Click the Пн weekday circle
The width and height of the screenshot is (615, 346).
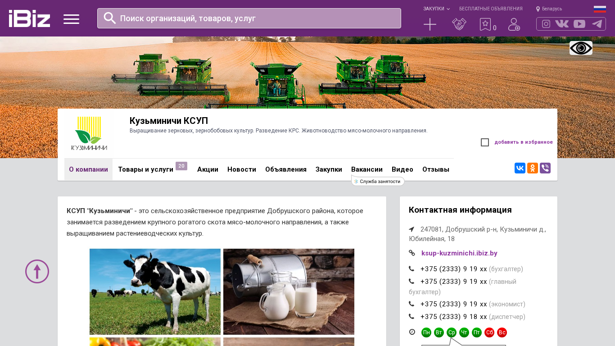tap(426, 332)
